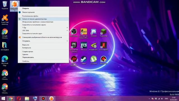Open Avast Free Antivirus desktop shortcut
This screenshot has width=179, height=101.
click(5, 20)
